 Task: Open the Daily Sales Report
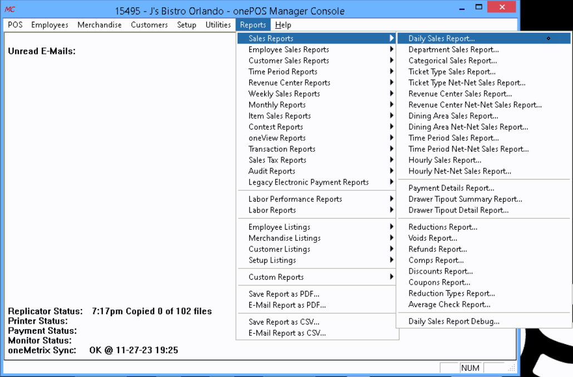click(x=484, y=38)
